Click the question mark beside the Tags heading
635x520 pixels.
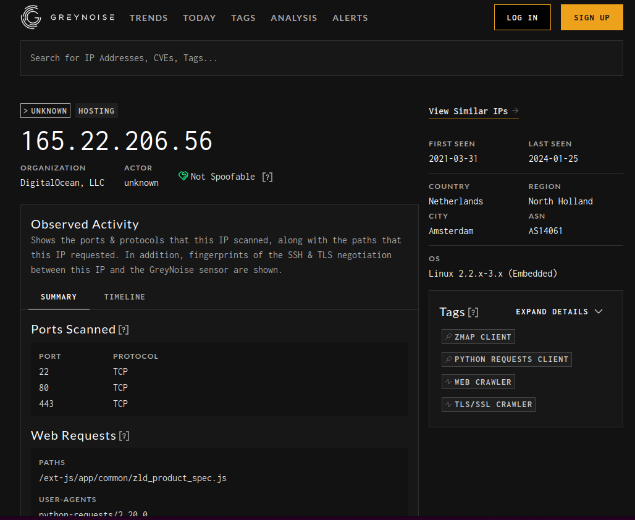pos(473,312)
